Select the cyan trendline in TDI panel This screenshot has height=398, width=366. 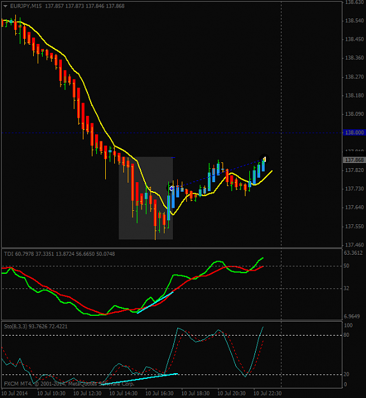[x=155, y=302]
